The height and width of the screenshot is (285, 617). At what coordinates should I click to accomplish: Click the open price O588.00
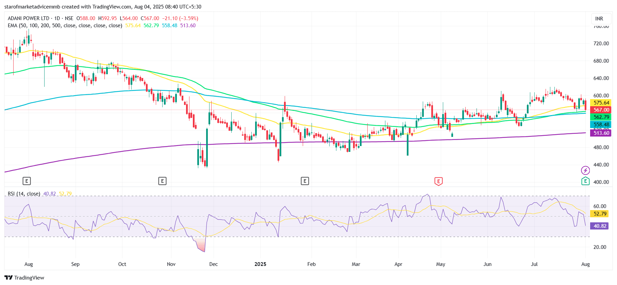(x=86, y=18)
